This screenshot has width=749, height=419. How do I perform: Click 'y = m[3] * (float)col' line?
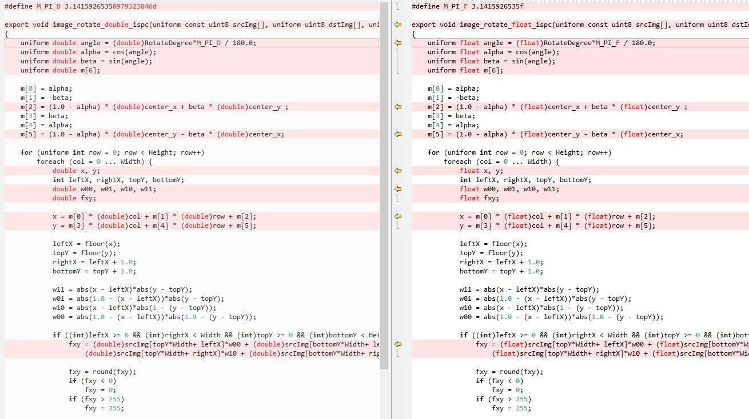tap(557, 225)
